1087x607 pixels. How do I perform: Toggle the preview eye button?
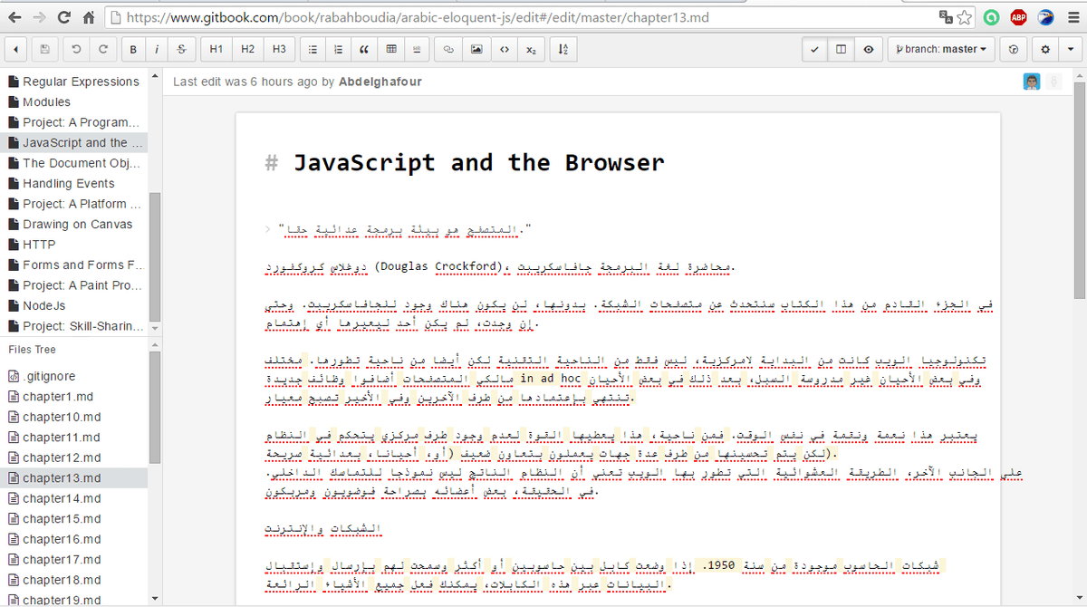[868, 49]
